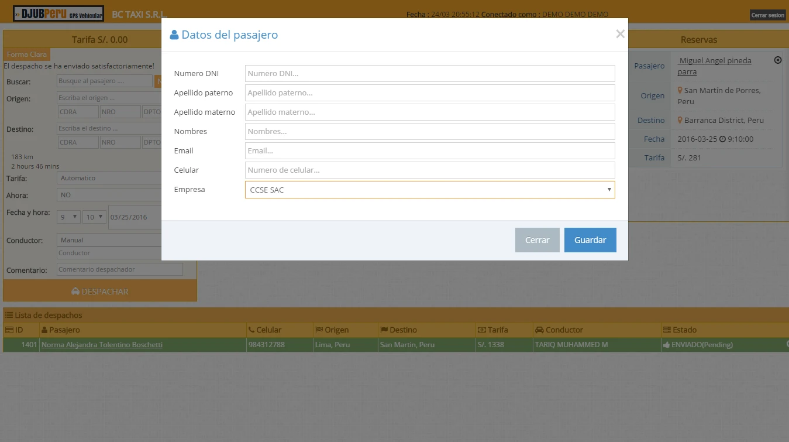The width and height of the screenshot is (789, 442).
Task: Focus the Numero DNI input field
Action: coord(430,74)
